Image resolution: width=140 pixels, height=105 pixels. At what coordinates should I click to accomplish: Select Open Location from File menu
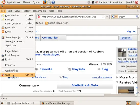[18, 24]
